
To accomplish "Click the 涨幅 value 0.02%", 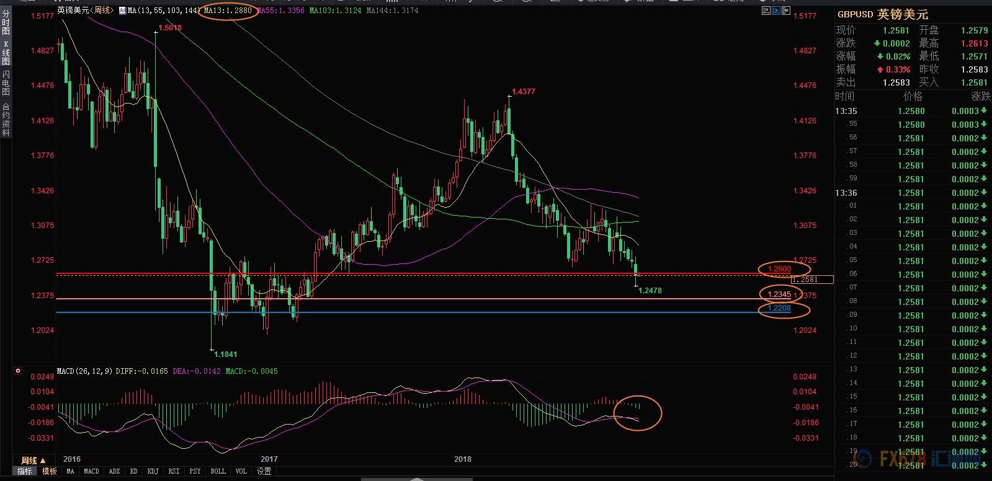I will pos(898,56).
